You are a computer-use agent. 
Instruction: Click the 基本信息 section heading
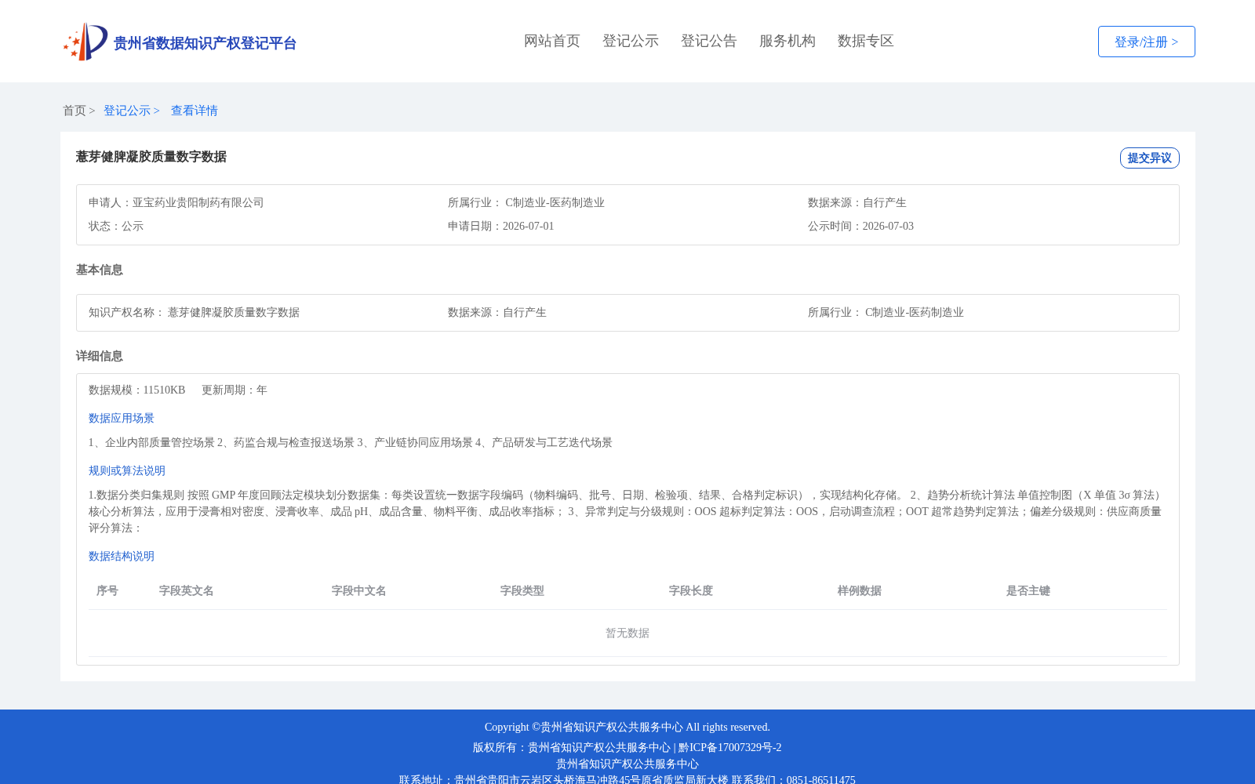[100, 270]
